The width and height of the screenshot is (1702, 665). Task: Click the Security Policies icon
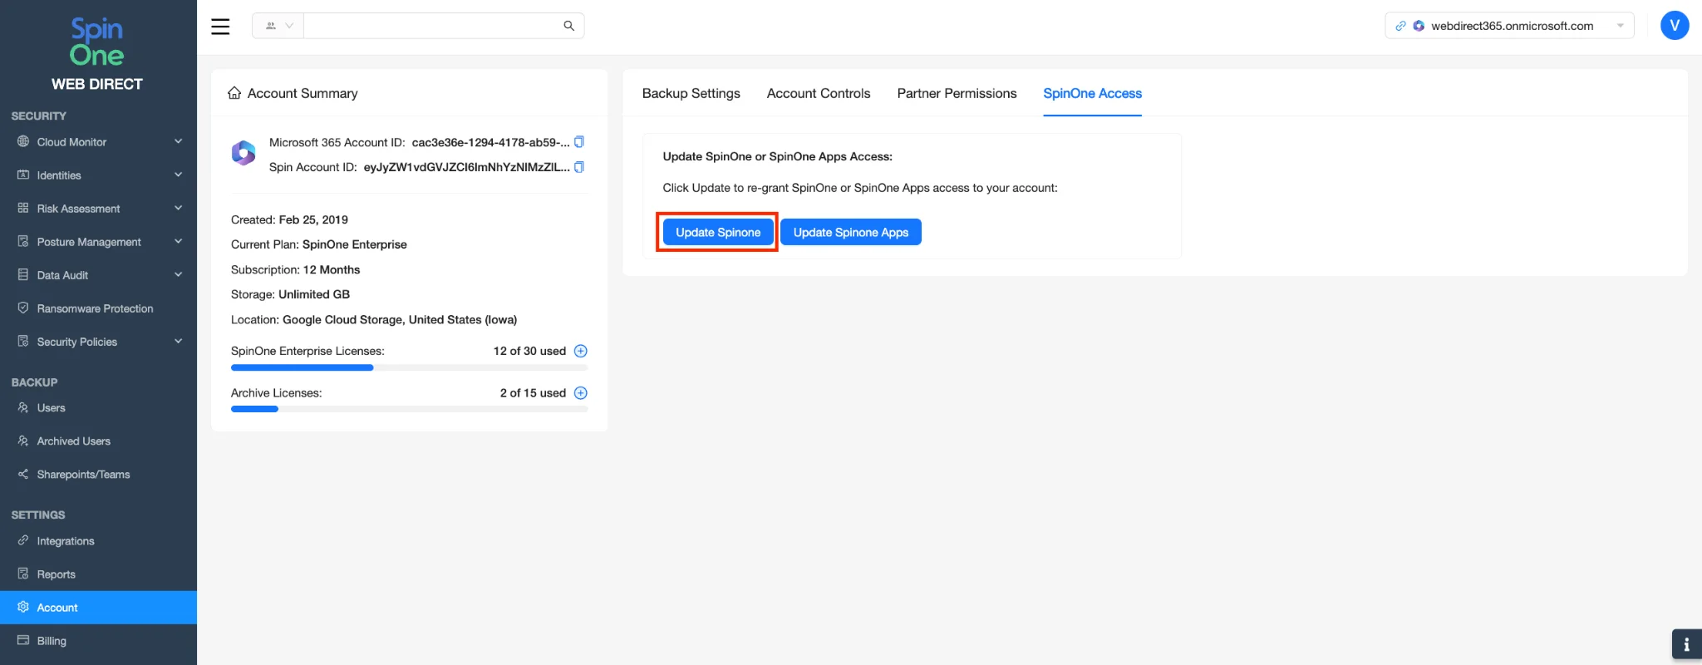click(x=23, y=341)
